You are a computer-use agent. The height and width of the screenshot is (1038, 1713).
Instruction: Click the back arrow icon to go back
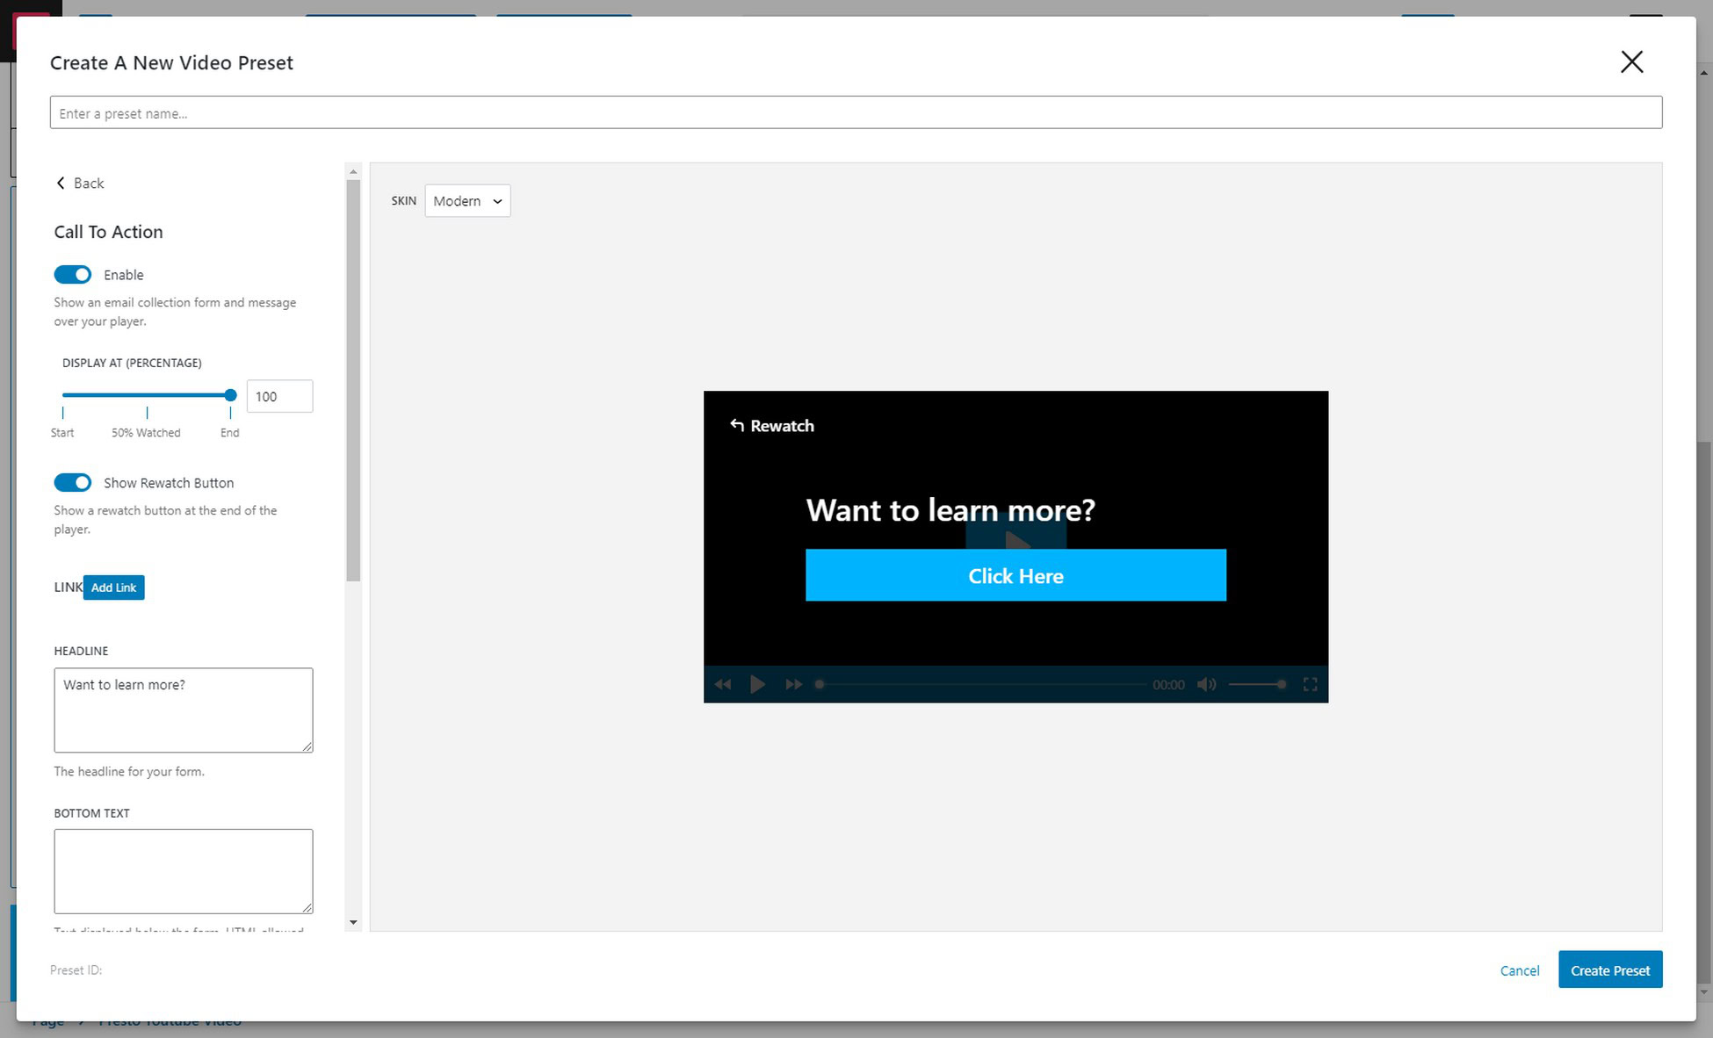point(62,182)
